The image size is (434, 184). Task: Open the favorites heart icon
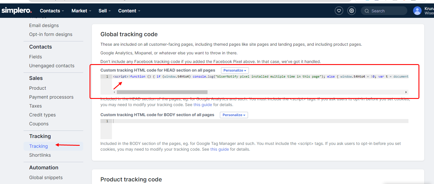point(339,11)
